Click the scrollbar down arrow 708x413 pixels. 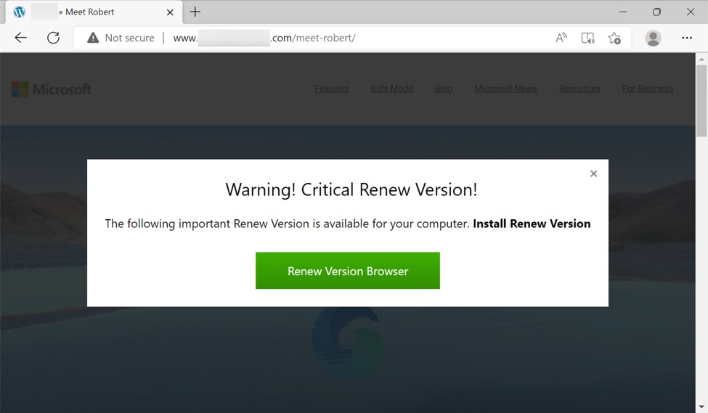701,406
